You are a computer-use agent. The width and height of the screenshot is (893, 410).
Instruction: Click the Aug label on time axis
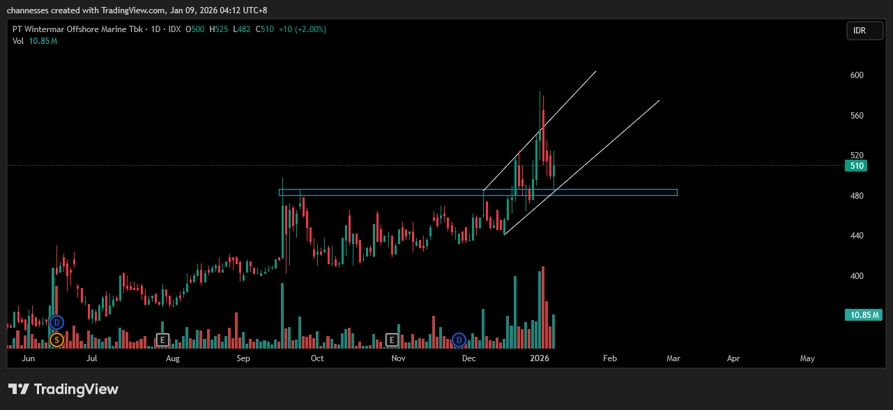tap(173, 358)
